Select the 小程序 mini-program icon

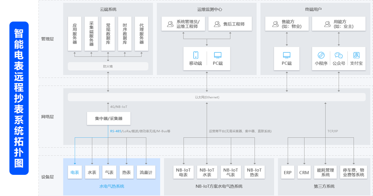[321, 55]
